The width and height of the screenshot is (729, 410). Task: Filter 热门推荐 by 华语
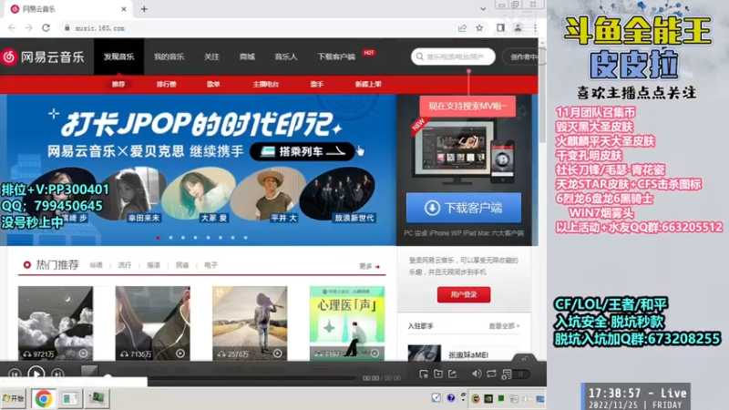tap(97, 265)
